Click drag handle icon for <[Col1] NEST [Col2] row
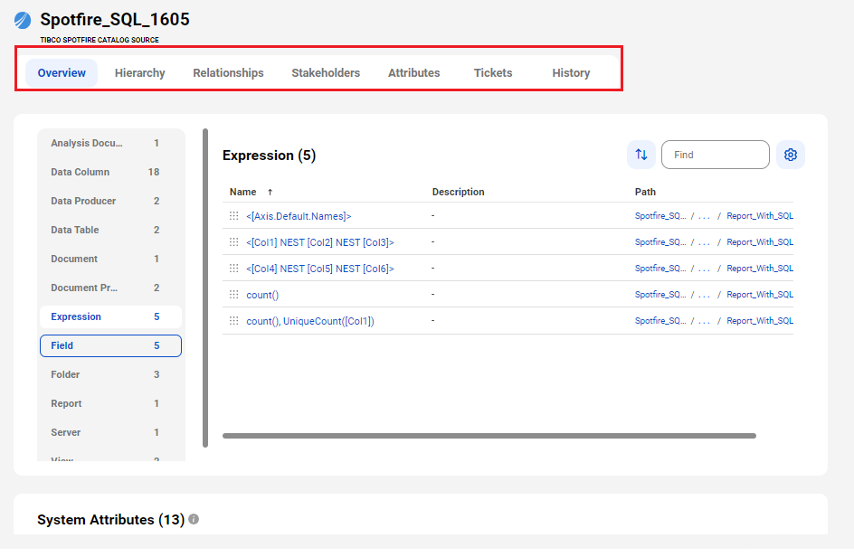854x557 pixels. (x=233, y=241)
